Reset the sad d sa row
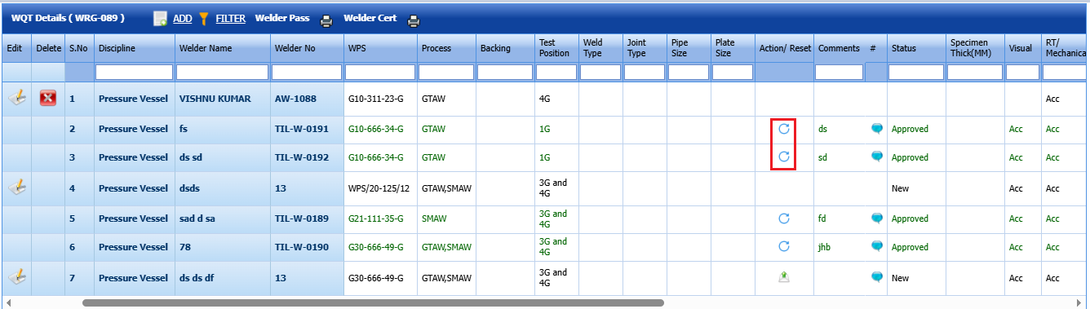 (x=784, y=219)
